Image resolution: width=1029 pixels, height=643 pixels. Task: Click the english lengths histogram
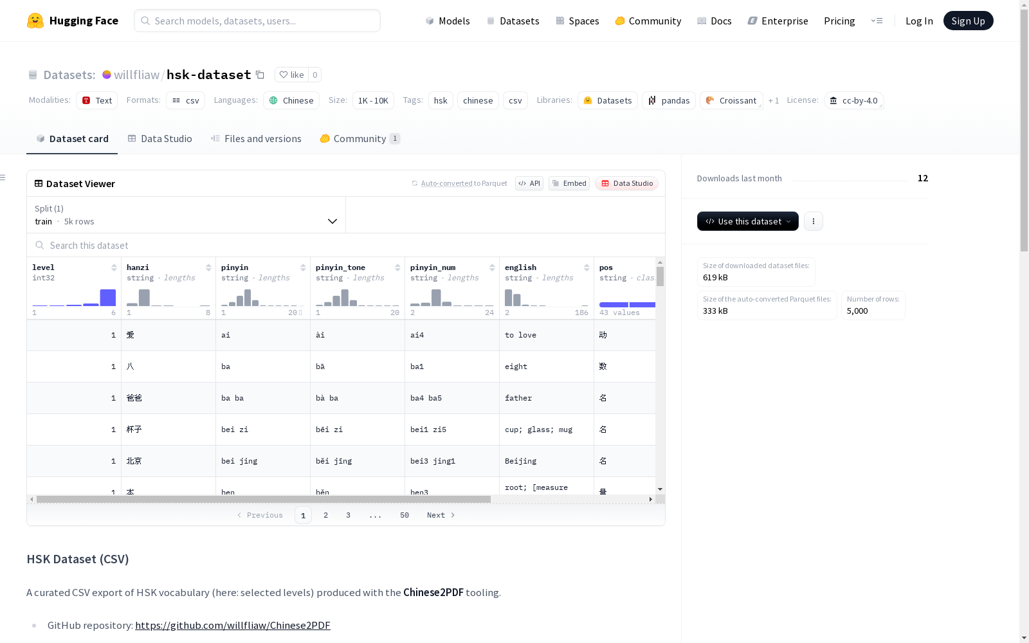pyautogui.click(x=547, y=298)
